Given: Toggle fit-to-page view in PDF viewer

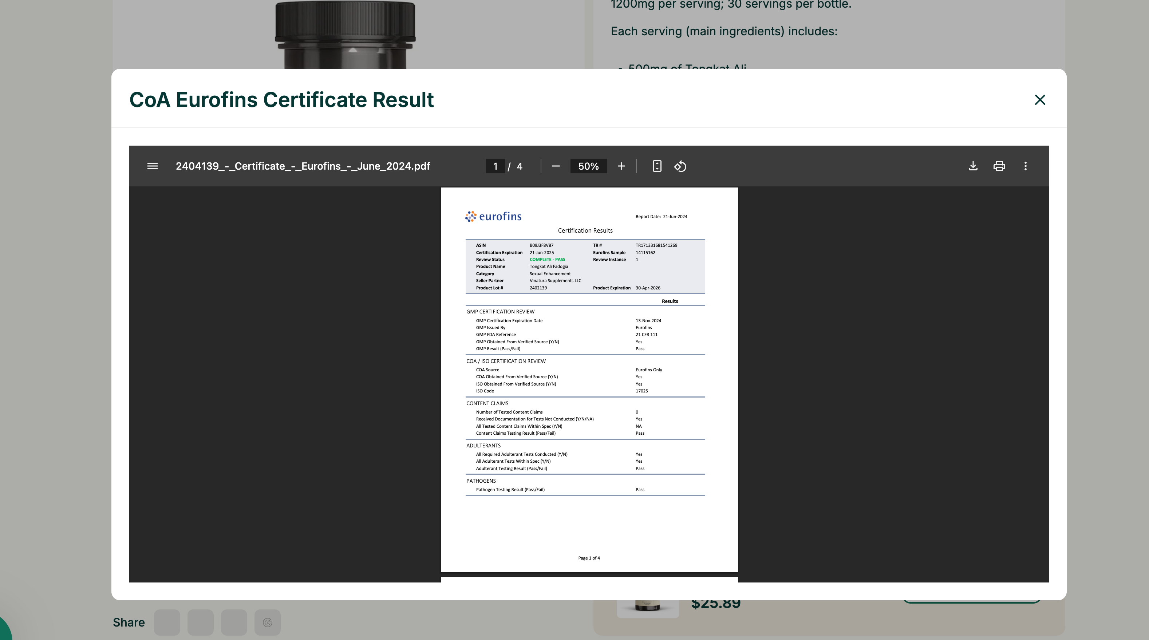Looking at the screenshot, I should click(x=656, y=166).
